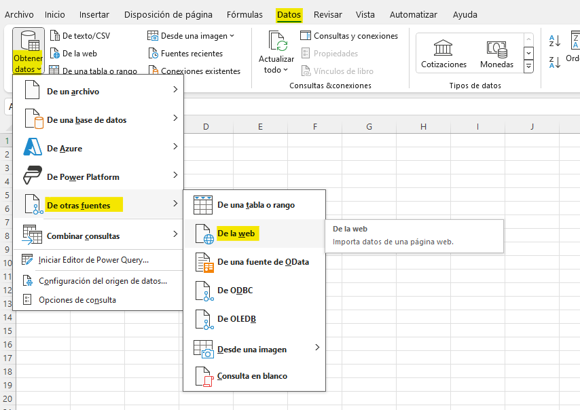Screen dimensions: 580x410
Task: Select the De ODBC option
Action: (255, 291)
